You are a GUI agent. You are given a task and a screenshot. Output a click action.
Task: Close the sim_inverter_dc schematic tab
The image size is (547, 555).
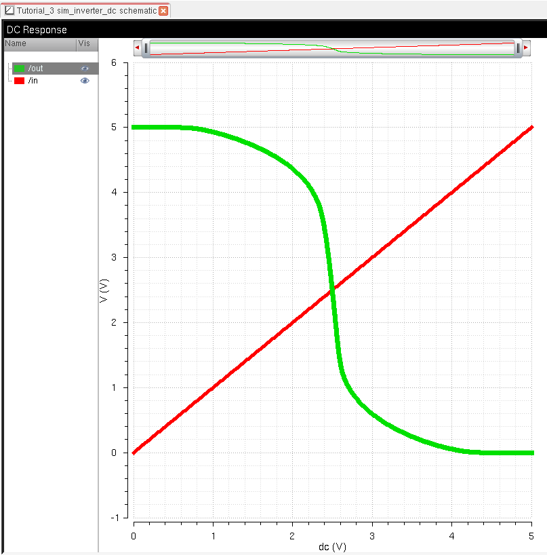[163, 11]
